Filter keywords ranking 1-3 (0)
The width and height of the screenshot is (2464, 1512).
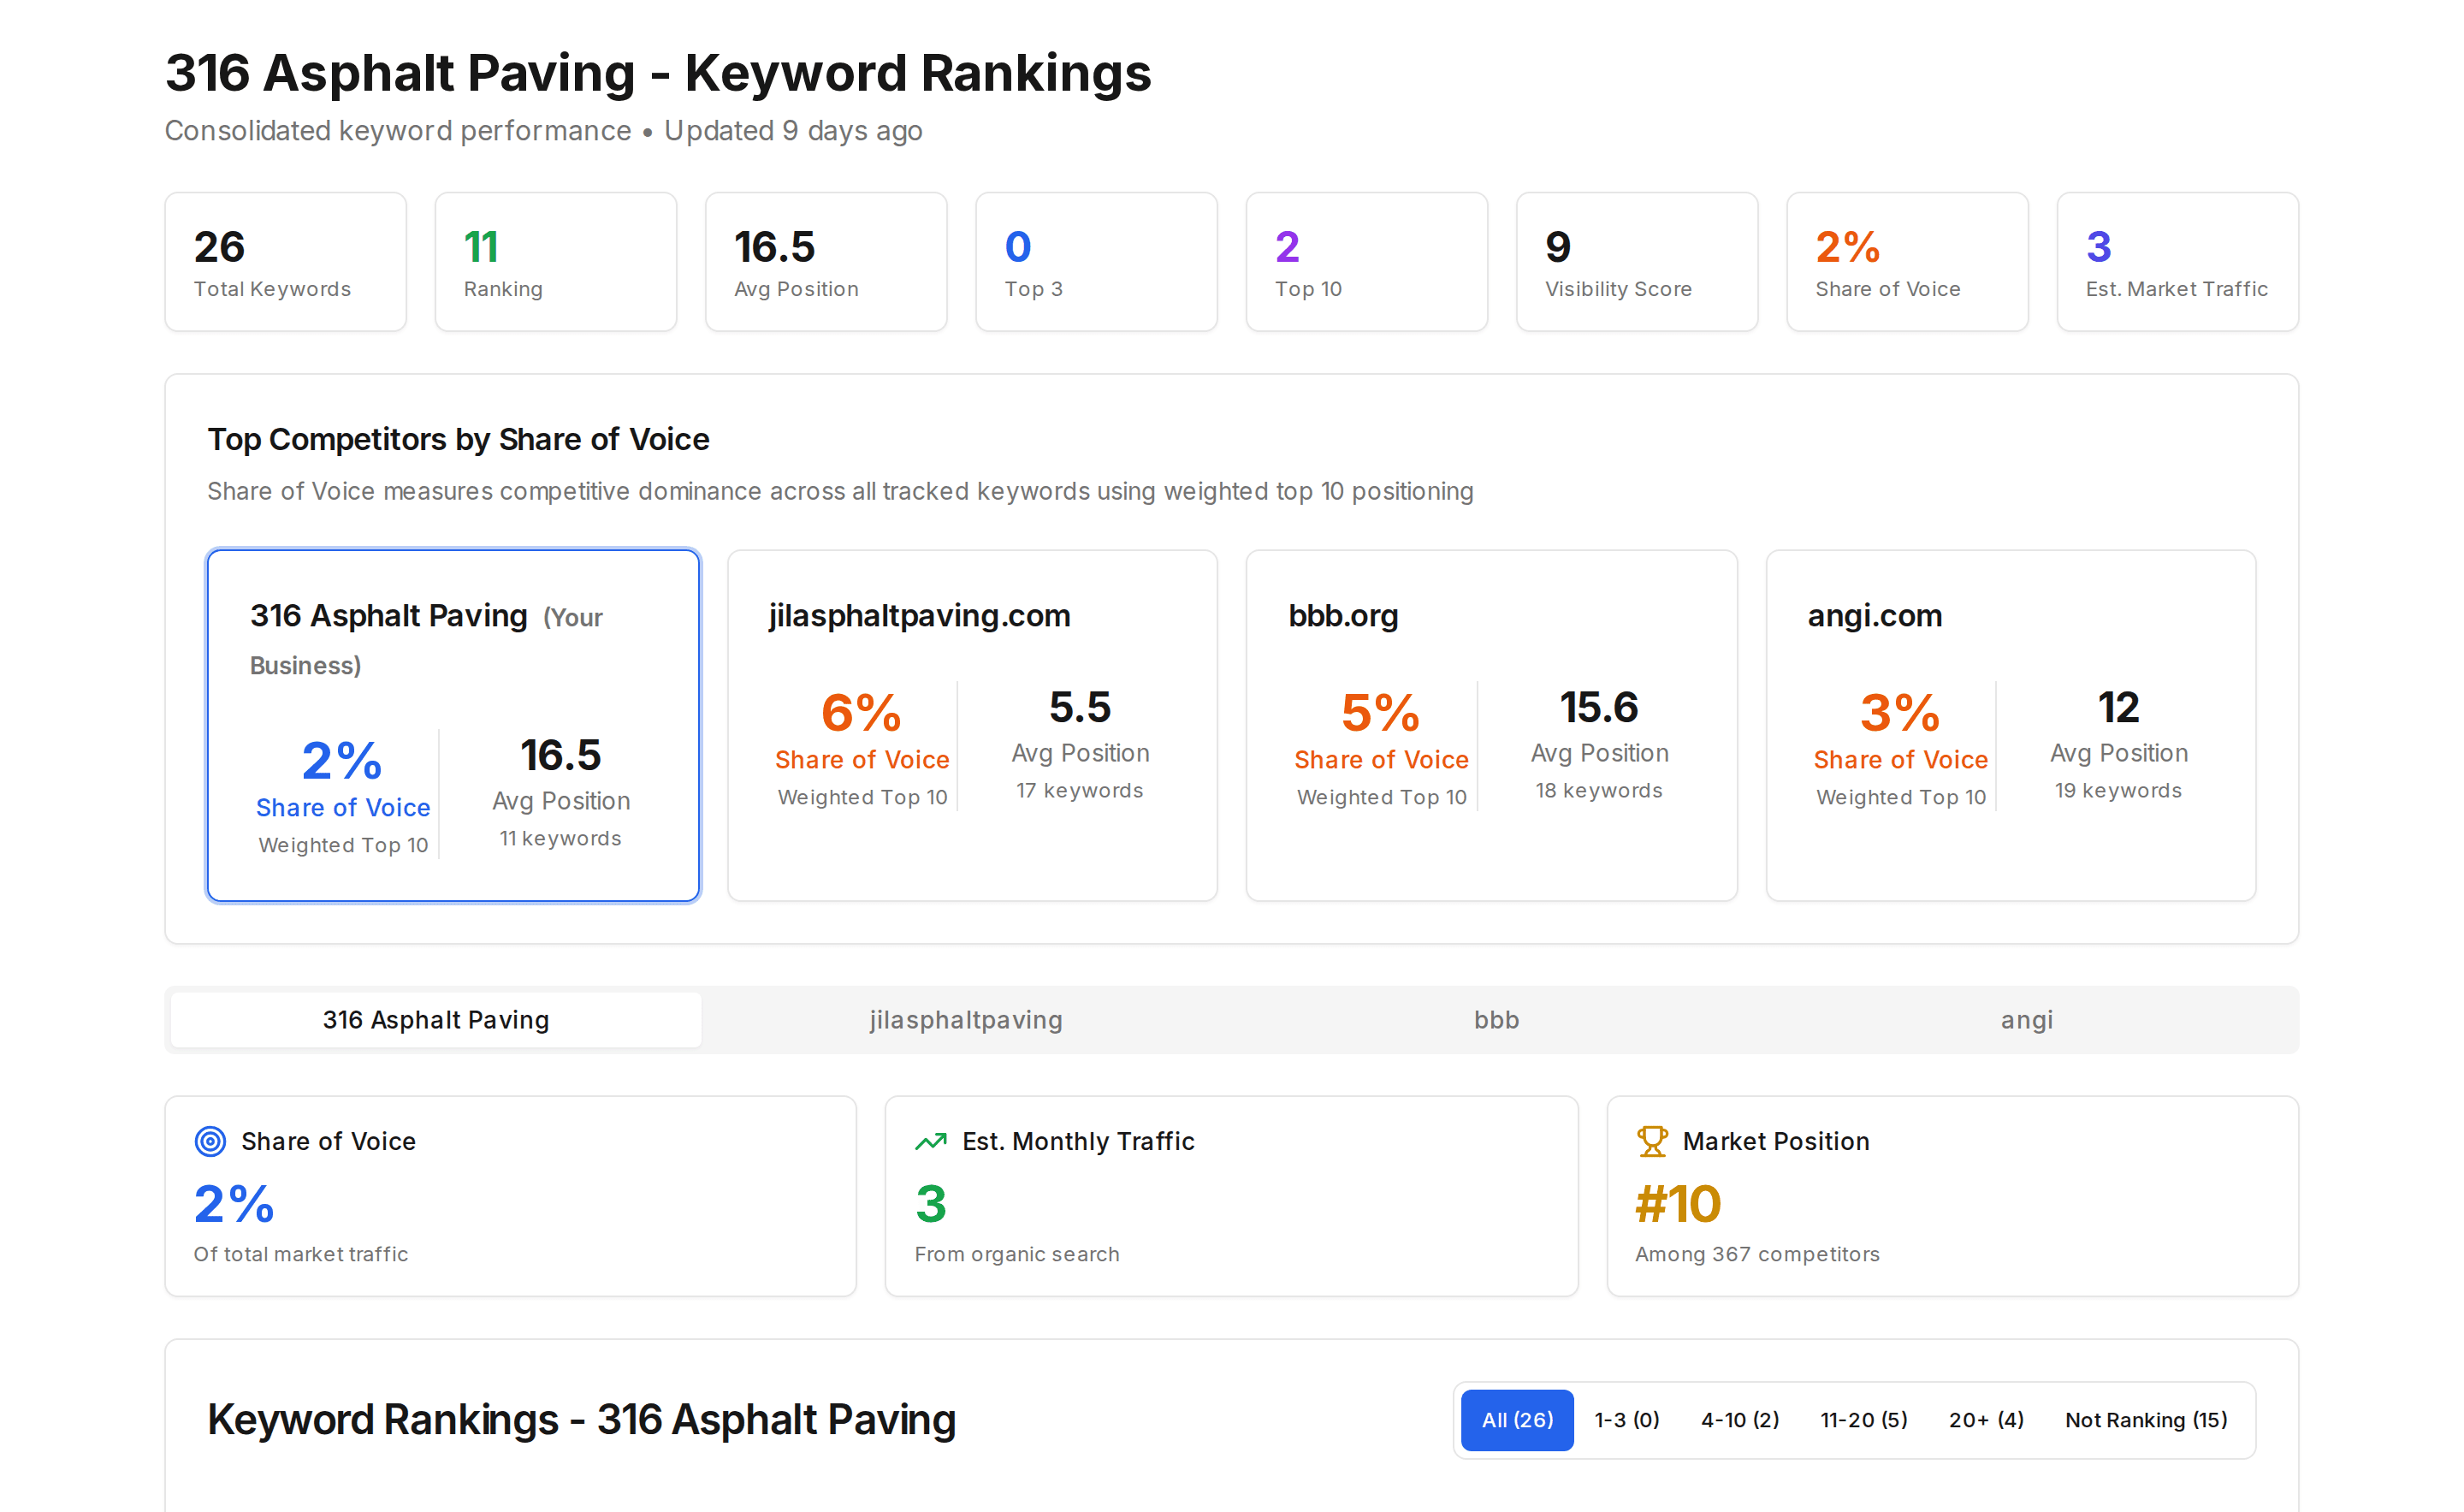(x=1627, y=1420)
